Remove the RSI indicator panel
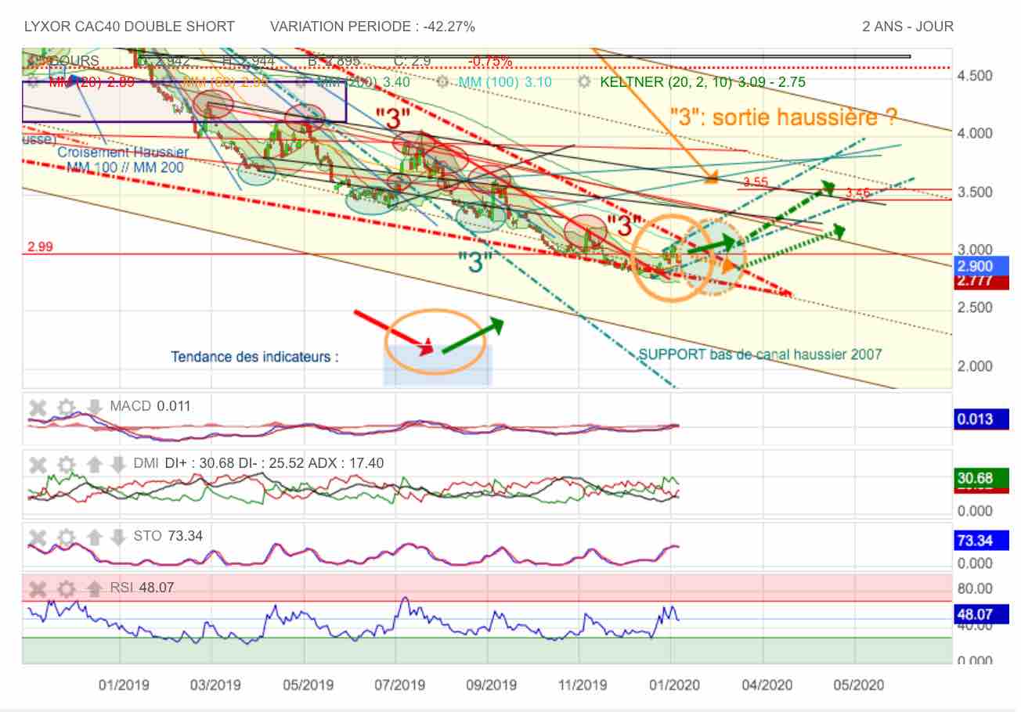The height and width of the screenshot is (712, 1021). (37, 588)
